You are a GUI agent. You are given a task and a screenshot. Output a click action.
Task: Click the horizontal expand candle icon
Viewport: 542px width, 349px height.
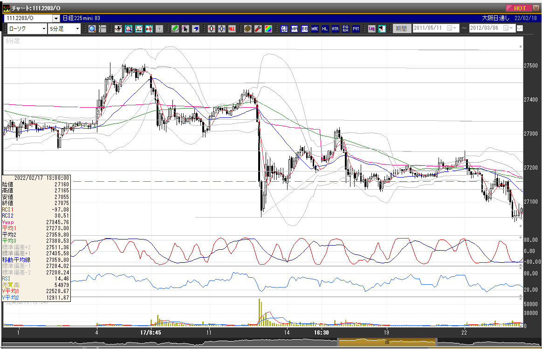212,29
